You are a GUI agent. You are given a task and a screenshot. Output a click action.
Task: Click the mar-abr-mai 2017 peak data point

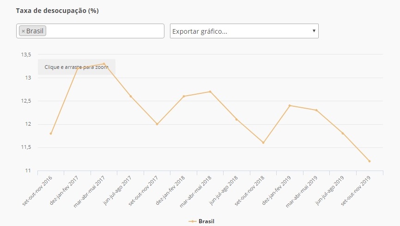pyautogui.click(x=104, y=64)
